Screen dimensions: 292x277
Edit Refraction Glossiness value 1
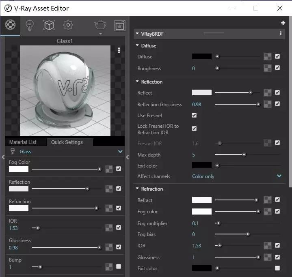click(193, 257)
